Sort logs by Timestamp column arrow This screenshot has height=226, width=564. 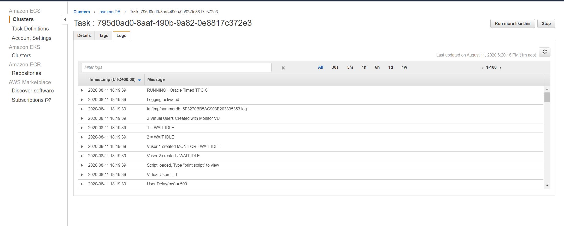(x=139, y=80)
